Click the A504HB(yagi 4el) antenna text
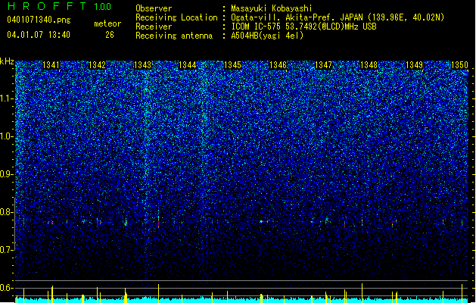The width and height of the screenshot is (476, 303). point(267,36)
